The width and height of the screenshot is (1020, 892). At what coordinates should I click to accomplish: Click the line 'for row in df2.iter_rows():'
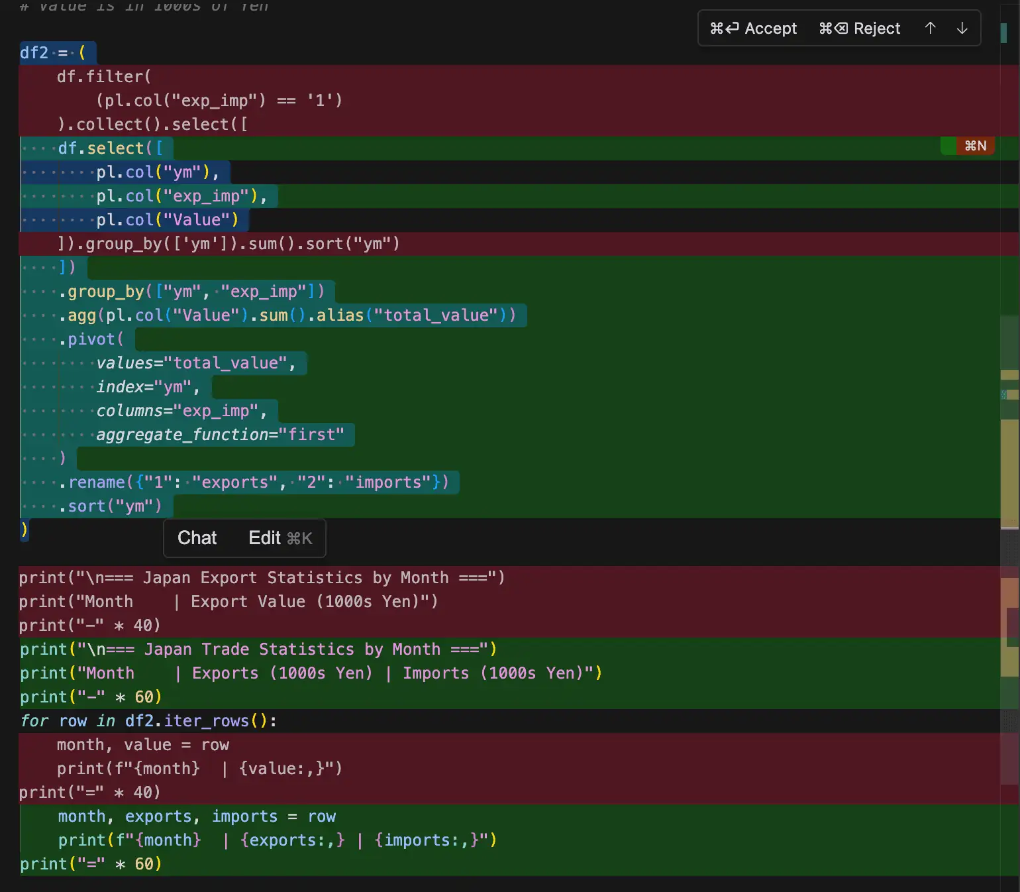tap(148, 721)
